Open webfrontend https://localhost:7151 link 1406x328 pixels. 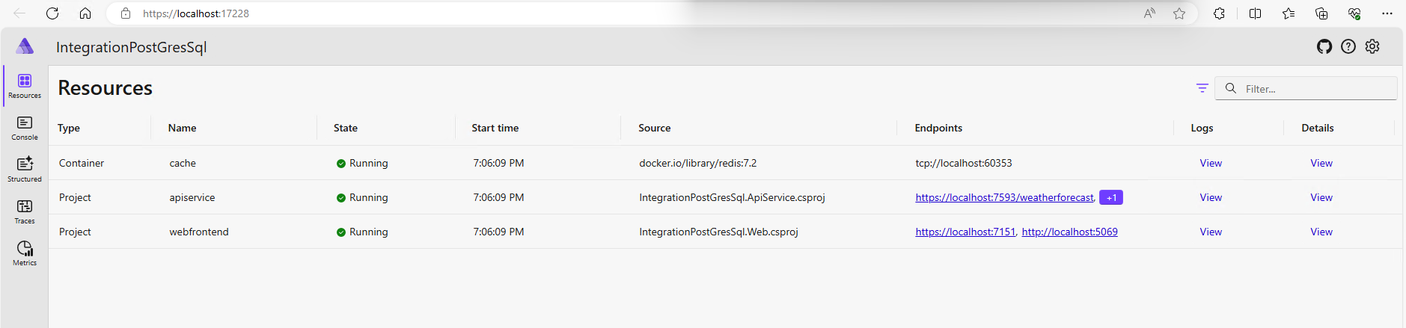tap(965, 232)
